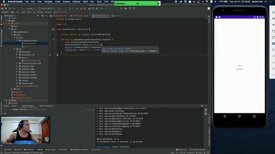This screenshot has width=275, height=154.
Task: Select activity_main.xml in project tree
Action: [x=31, y=60]
